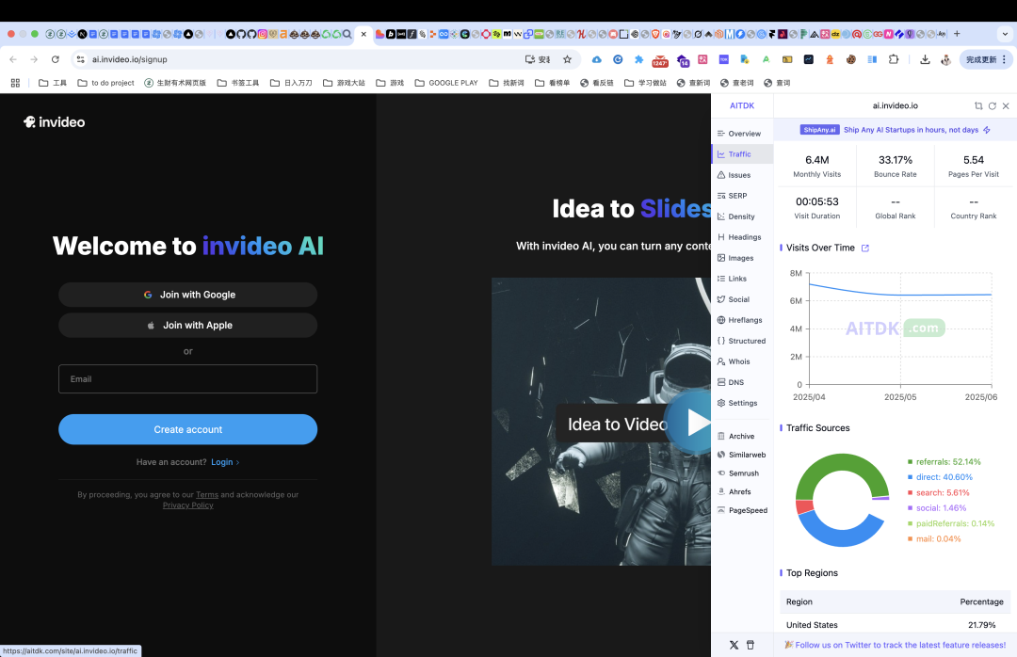Open a new browser tab
The width and height of the screenshot is (1017, 657).
tap(957, 34)
